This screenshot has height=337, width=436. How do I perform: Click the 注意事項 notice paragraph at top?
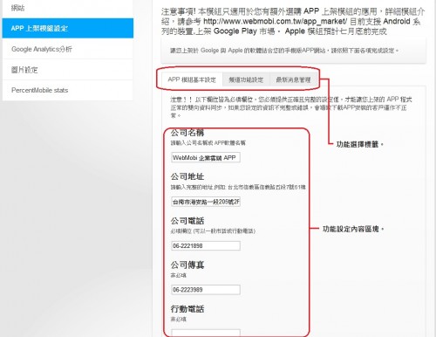click(293, 21)
